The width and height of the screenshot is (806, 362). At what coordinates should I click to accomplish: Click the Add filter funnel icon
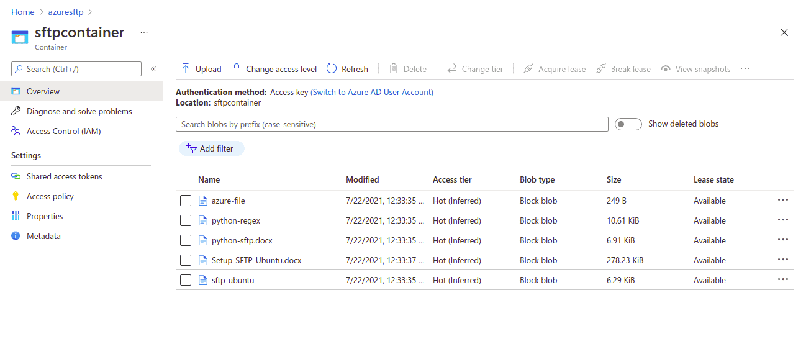[191, 148]
